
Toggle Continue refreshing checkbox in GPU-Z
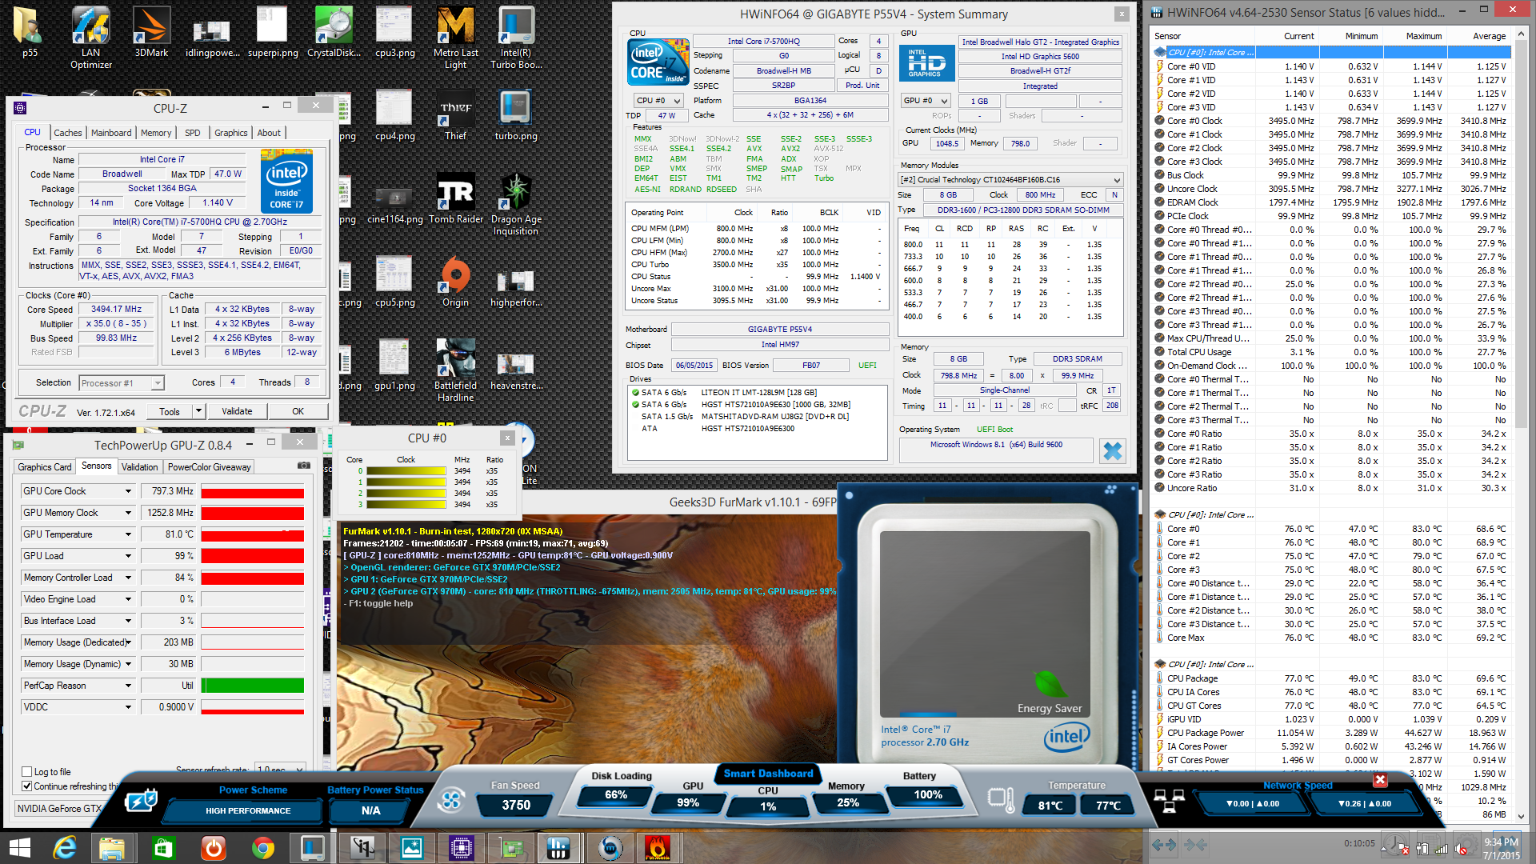point(27,786)
